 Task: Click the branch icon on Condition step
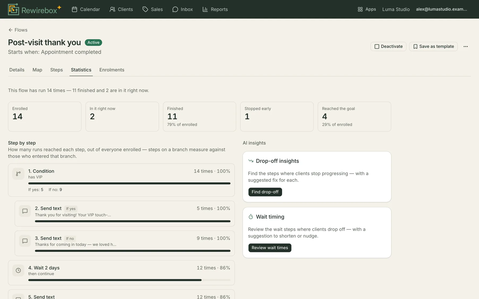click(x=18, y=174)
